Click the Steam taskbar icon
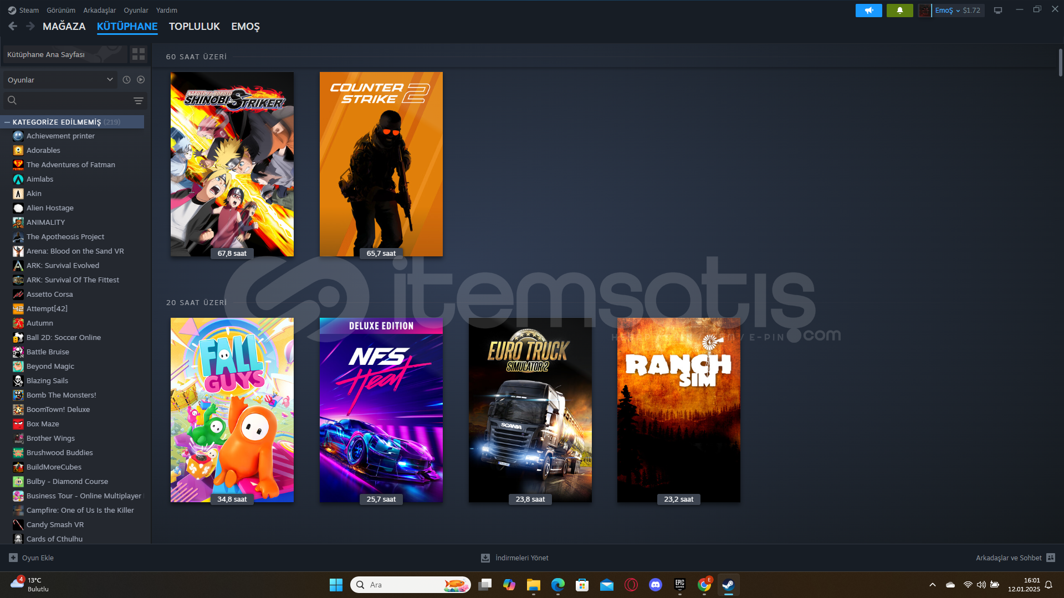Viewport: 1064px width, 598px height. click(x=729, y=585)
